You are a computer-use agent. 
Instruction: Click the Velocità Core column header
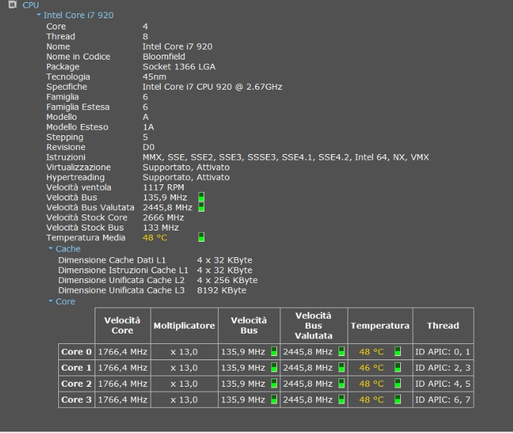[123, 325]
